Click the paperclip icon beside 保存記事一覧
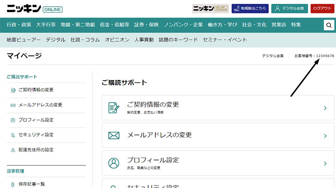 13,184
